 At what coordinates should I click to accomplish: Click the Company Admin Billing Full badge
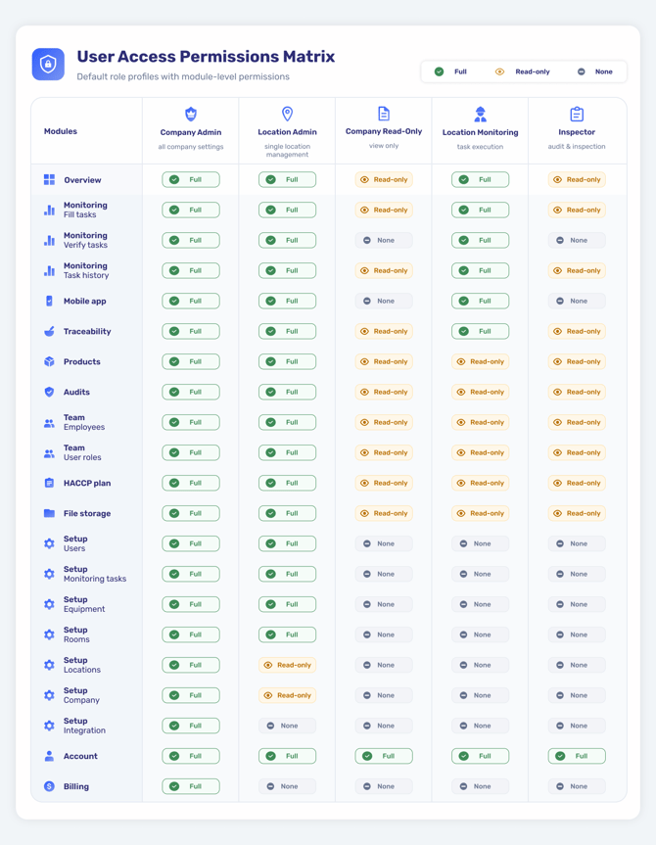point(191,786)
